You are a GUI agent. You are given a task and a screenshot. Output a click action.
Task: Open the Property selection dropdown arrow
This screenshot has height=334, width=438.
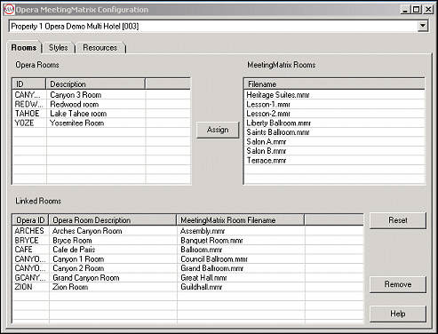pyautogui.click(x=423, y=26)
